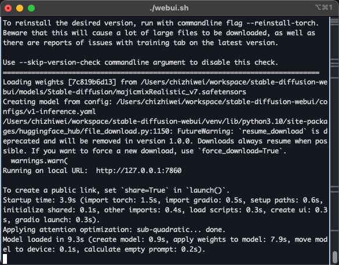Click the majicmixRealistic_v7.safetensors file path
This screenshot has width=339, height=265.
(x=181, y=92)
